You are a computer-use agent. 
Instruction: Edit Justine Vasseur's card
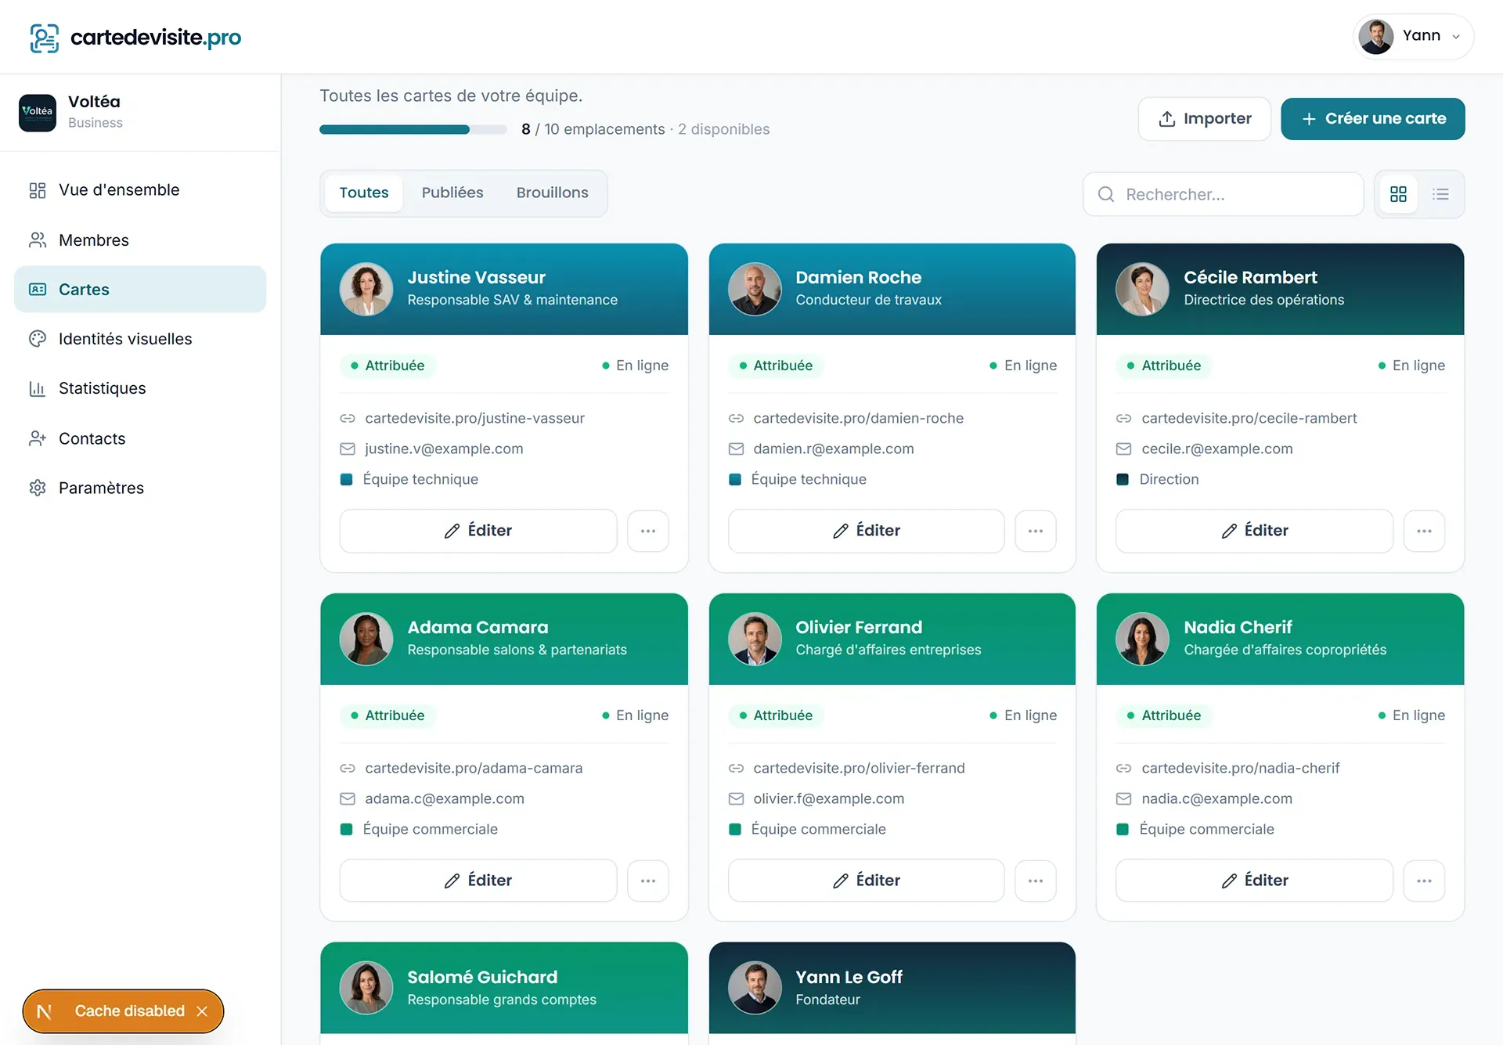478,531
